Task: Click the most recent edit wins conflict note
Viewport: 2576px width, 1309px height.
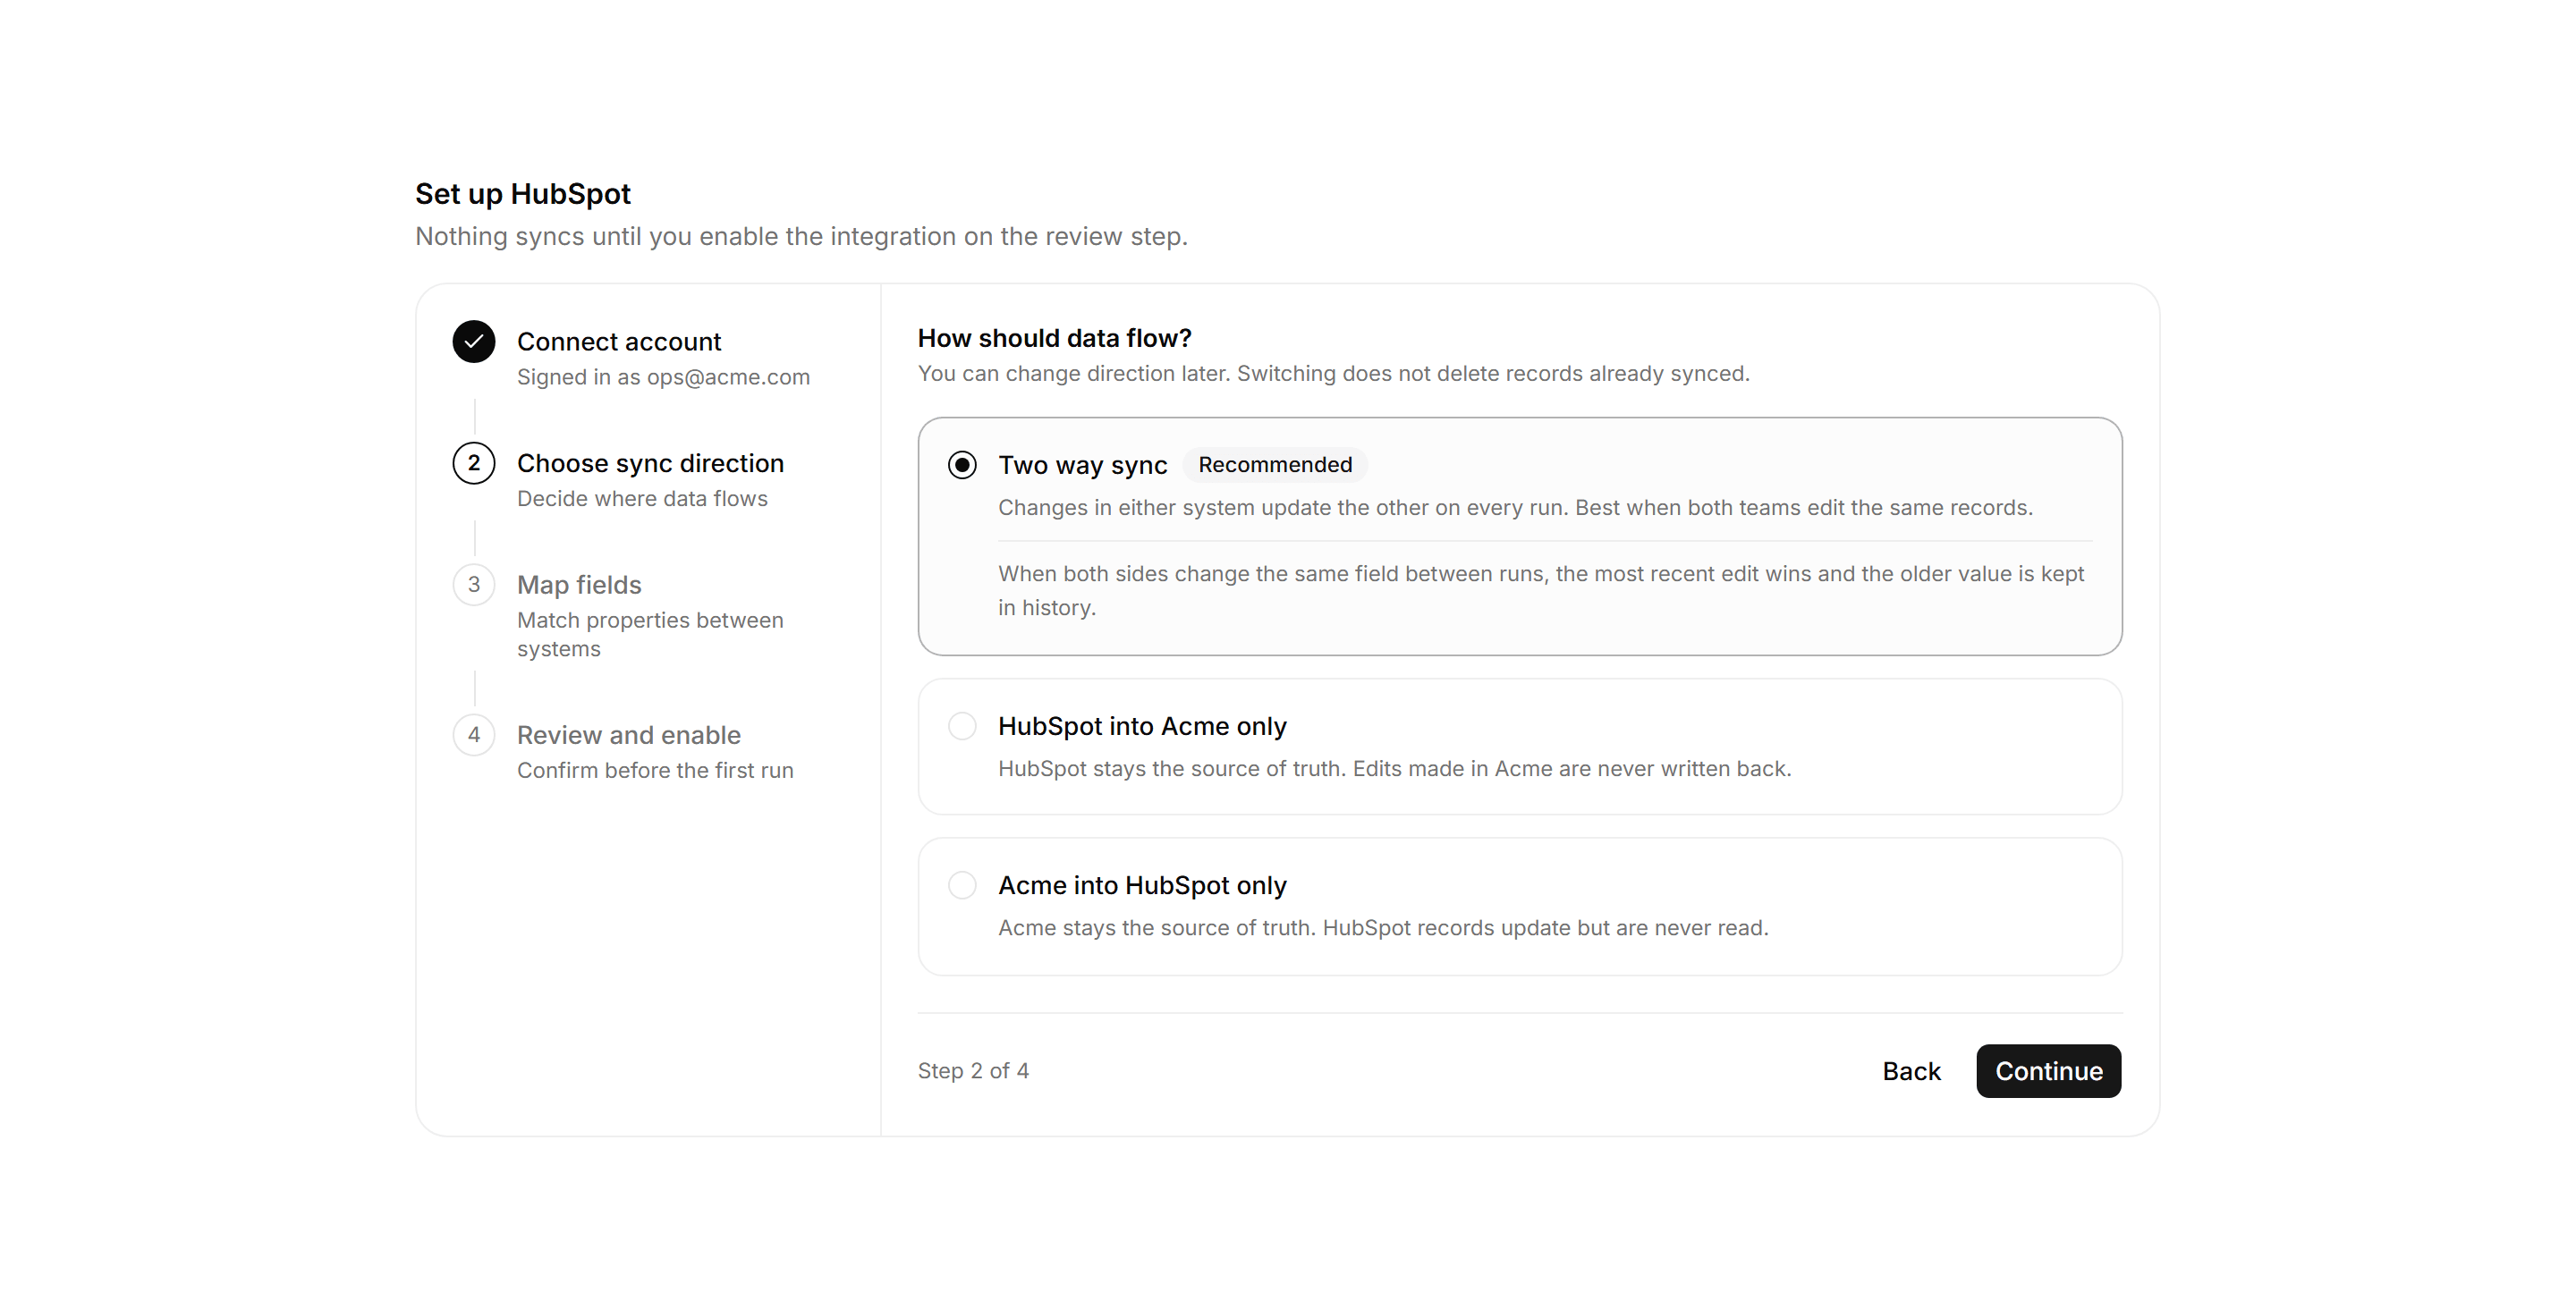Action: tap(1541, 591)
